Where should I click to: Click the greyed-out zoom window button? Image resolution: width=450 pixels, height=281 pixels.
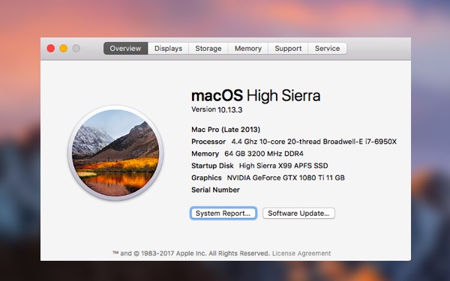tap(76, 49)
